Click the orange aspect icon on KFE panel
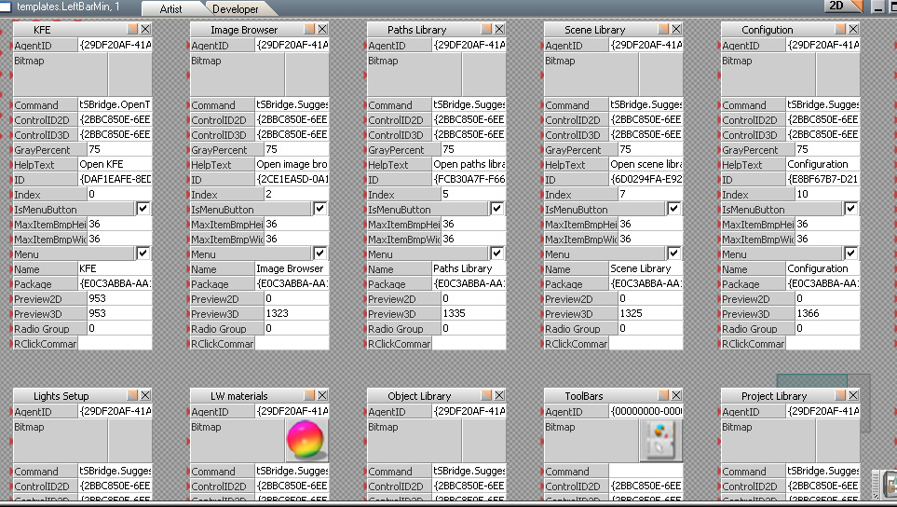 [132, 29]
